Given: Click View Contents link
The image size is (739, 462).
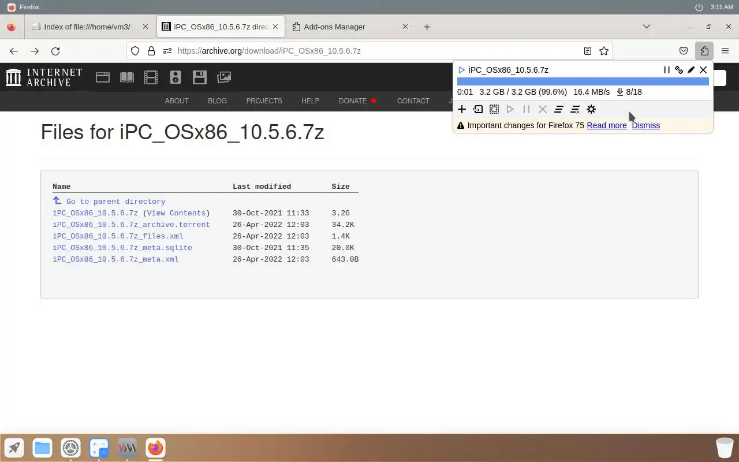Looking at the screenshot, I should [x=176, y=213].
